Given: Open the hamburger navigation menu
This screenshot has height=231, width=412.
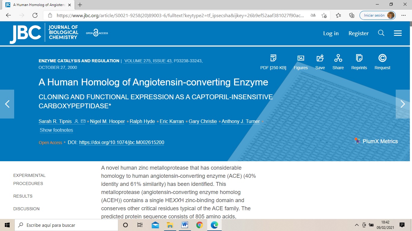Looking at the screenshot, I should tap(398, 33).
